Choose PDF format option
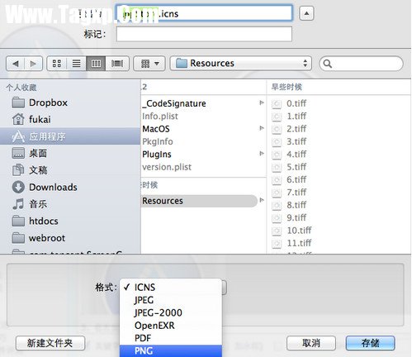 coord(171,338)
